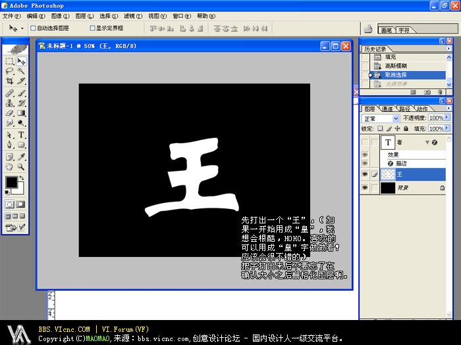Screen dimensions: 461x345
Task: Tick the 显示定界框 checkbox
Action: coord(92,28)
